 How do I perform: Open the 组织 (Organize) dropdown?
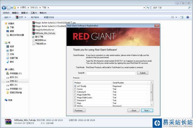click(x=7, y=17)
